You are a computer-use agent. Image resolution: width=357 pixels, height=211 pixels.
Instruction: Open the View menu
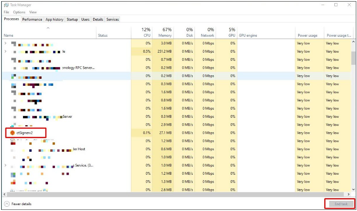point(33,12)
